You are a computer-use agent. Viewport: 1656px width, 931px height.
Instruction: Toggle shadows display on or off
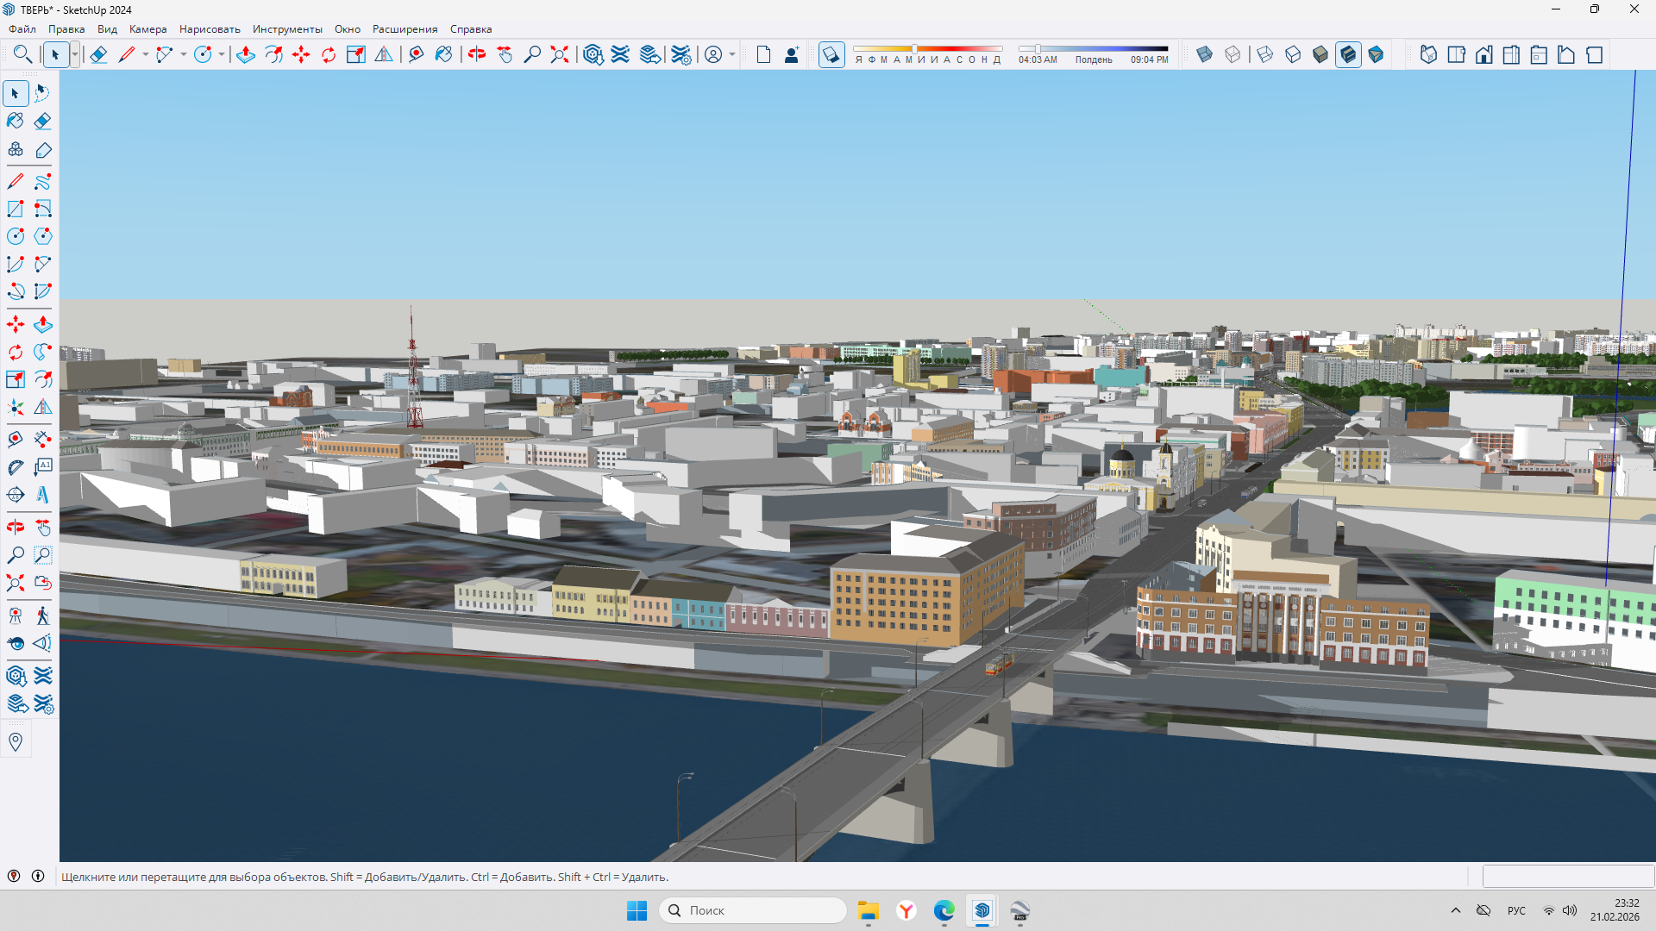click(831, 55)
